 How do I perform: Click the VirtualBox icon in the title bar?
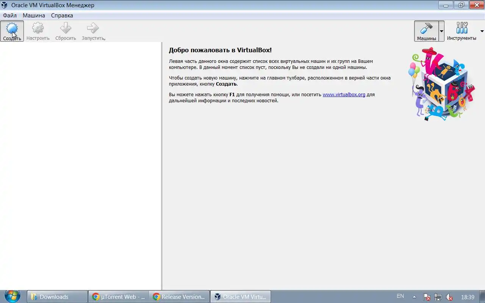tap(5, 5)
